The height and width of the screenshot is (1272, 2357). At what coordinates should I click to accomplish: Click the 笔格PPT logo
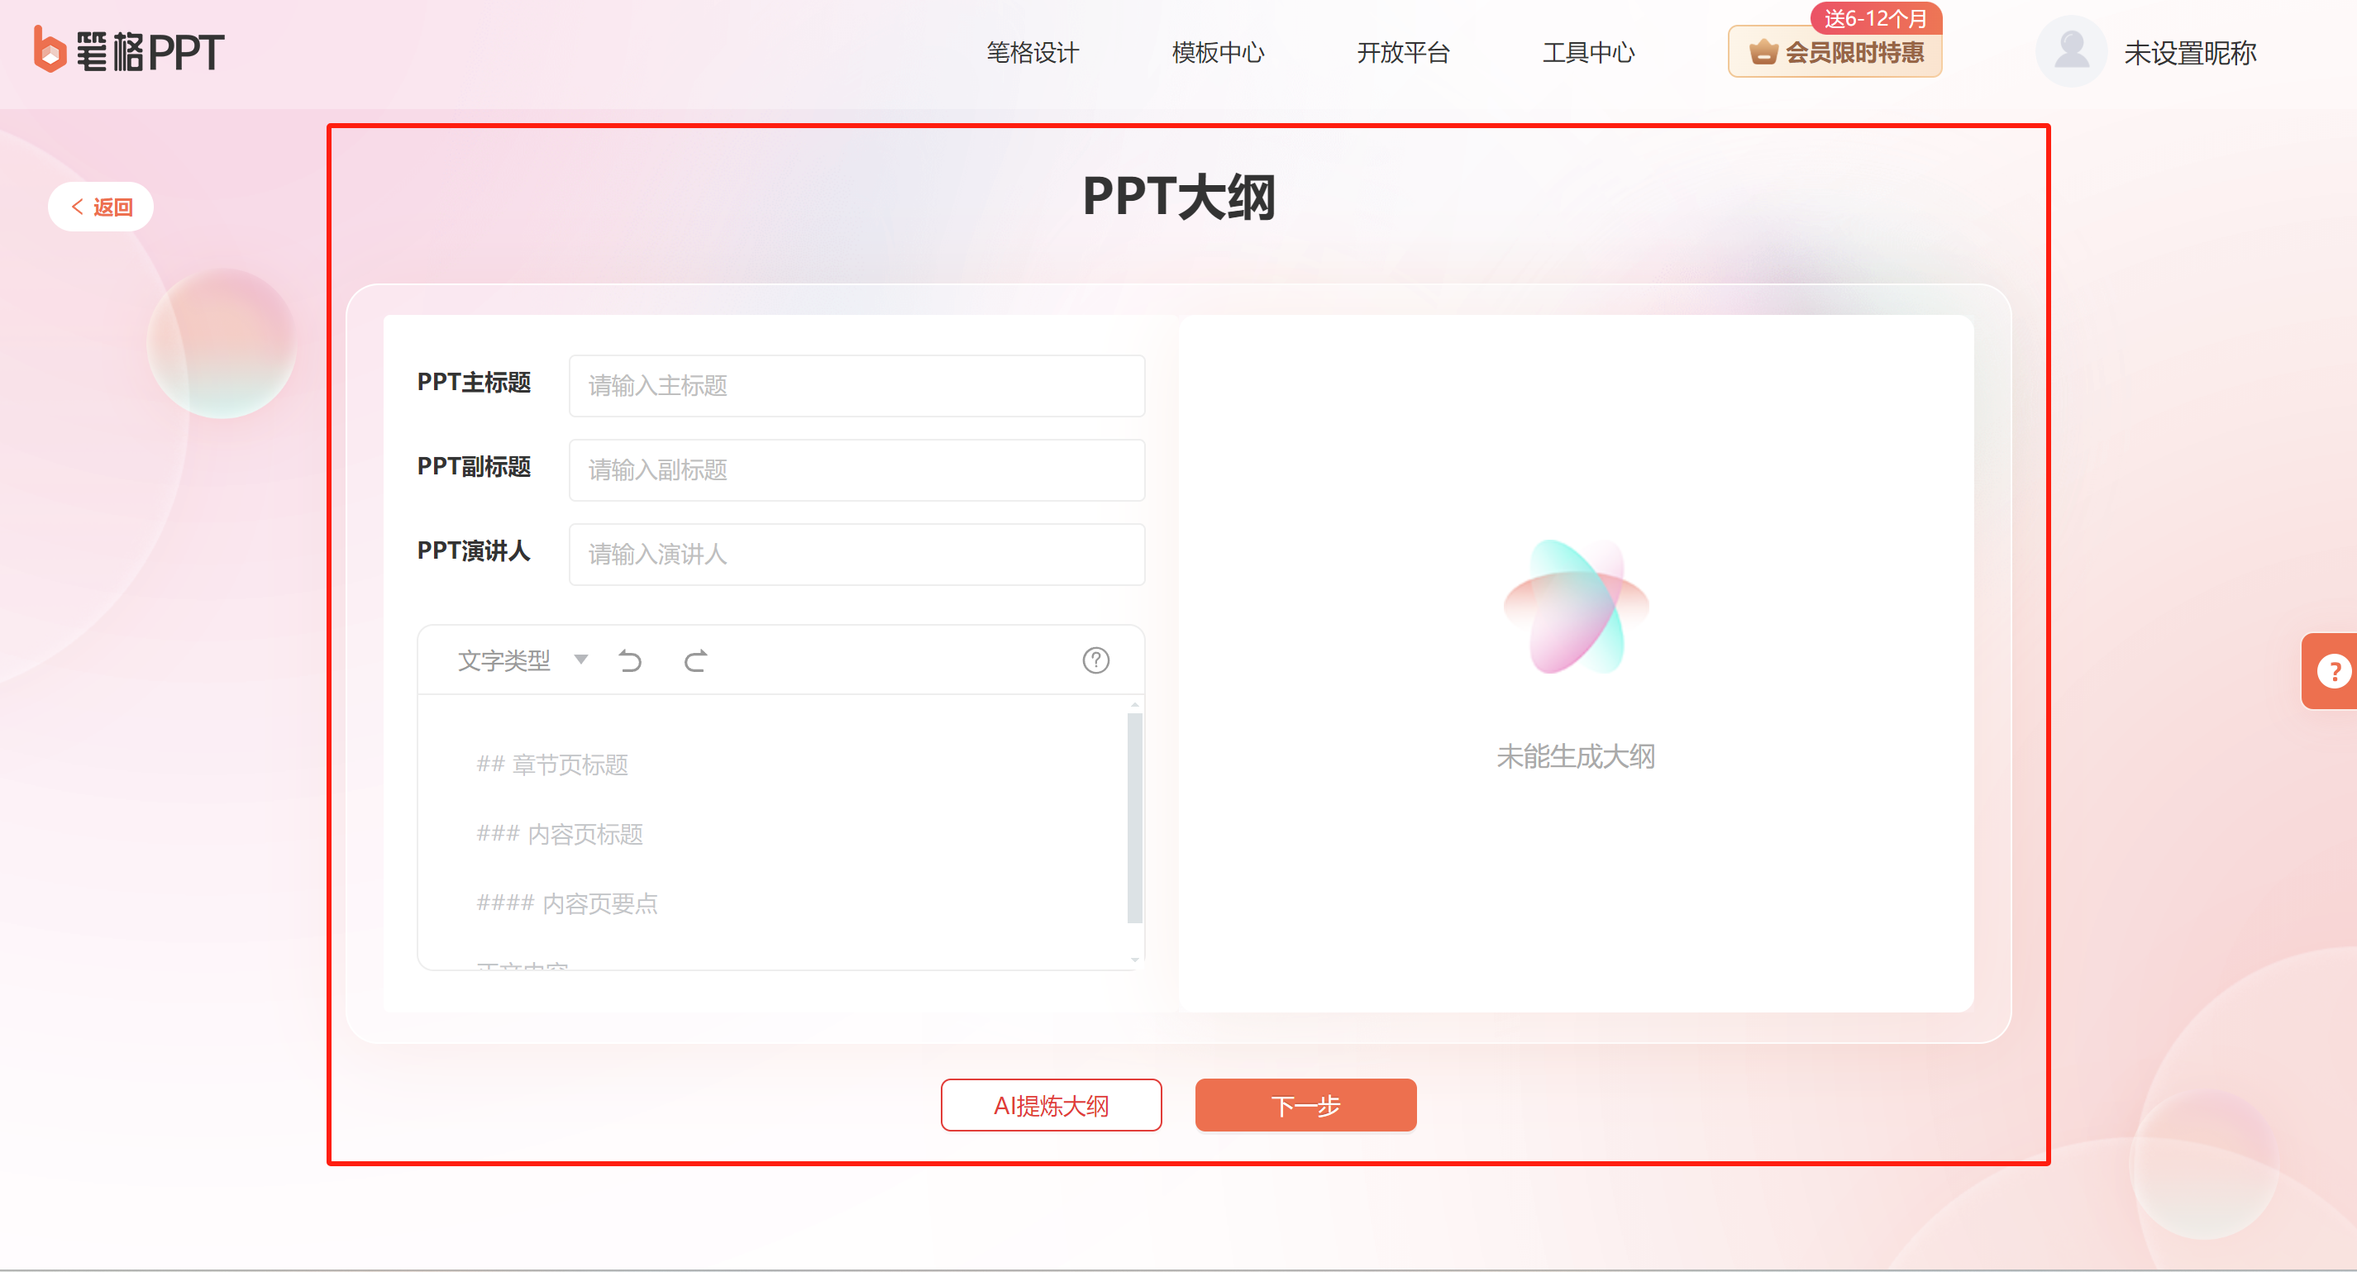pos(129,51)
